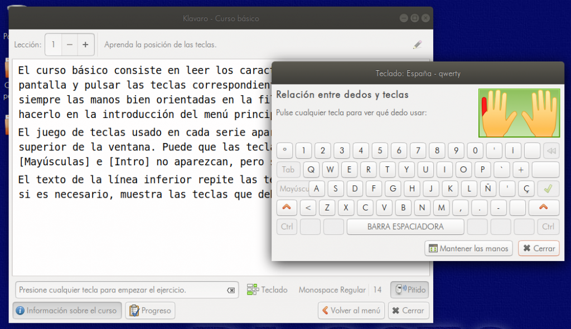The image size is (571, 329).
Task: Change the font size value 14
Action: pos(377,290)
